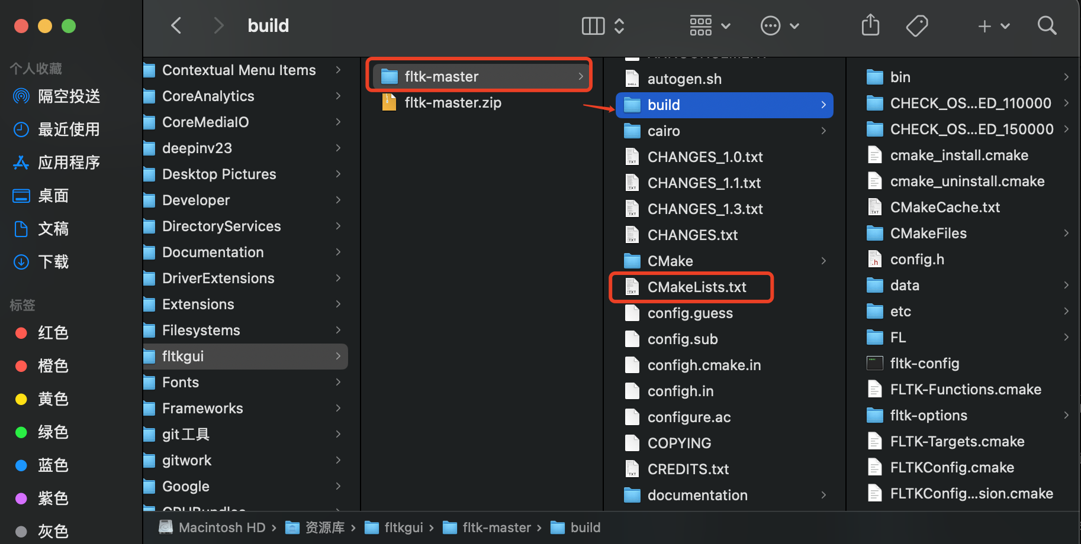Open Downloads 下载 in sidebar

(x=40, y=261)
